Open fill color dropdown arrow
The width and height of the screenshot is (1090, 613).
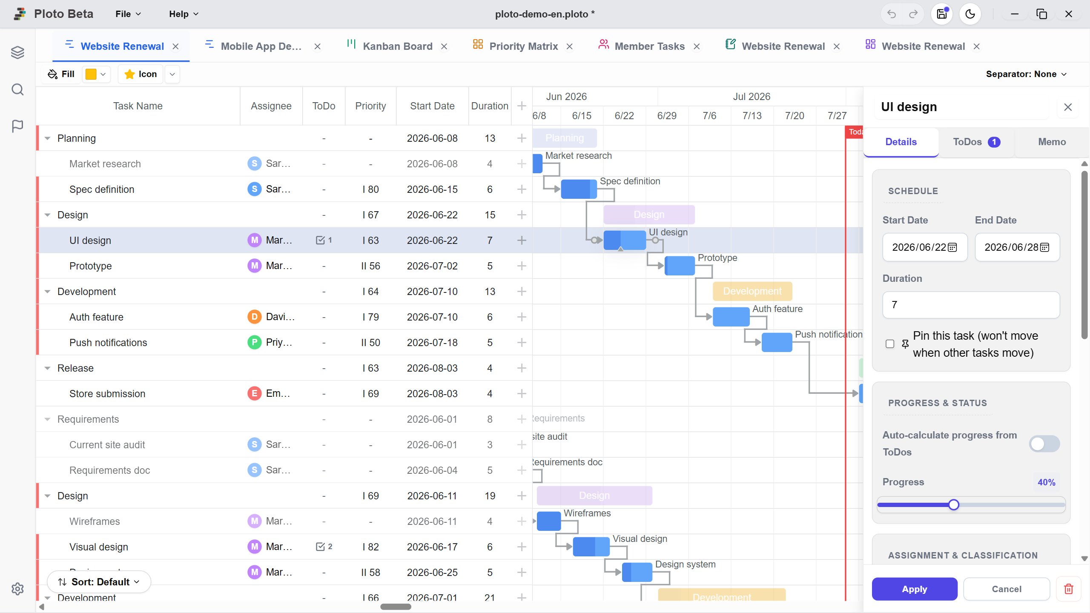103,74
